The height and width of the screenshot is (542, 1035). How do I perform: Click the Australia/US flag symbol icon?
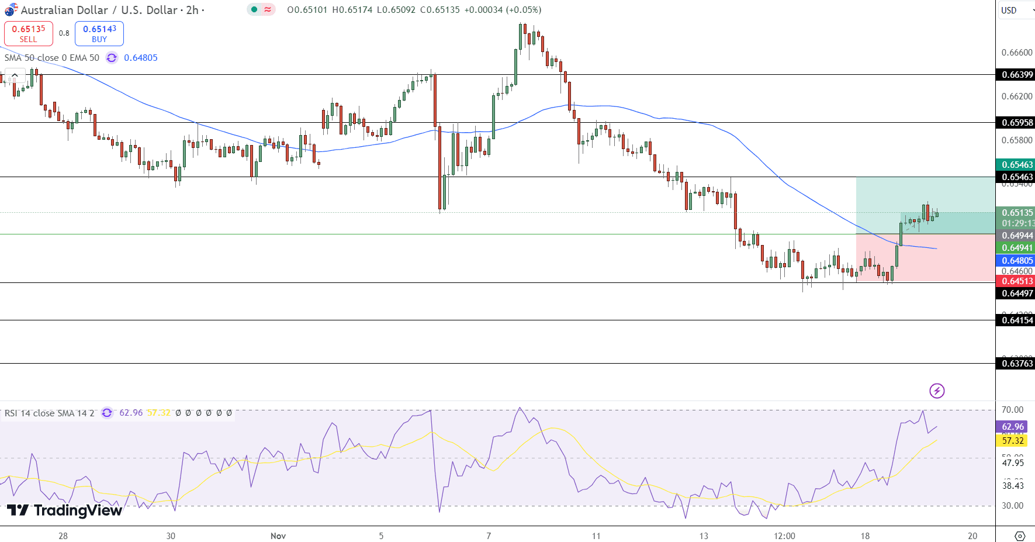coord(11,10)
